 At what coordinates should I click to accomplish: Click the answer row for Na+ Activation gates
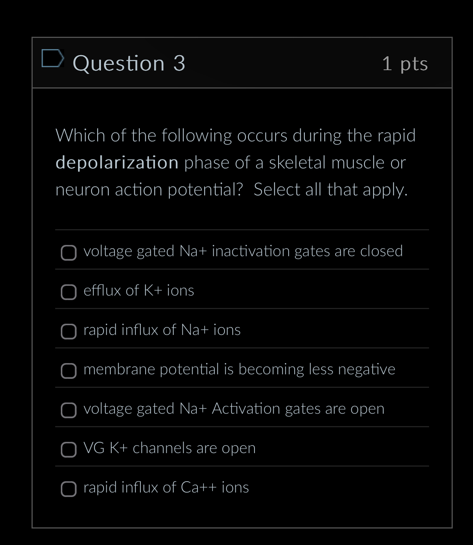pos(233,409)
